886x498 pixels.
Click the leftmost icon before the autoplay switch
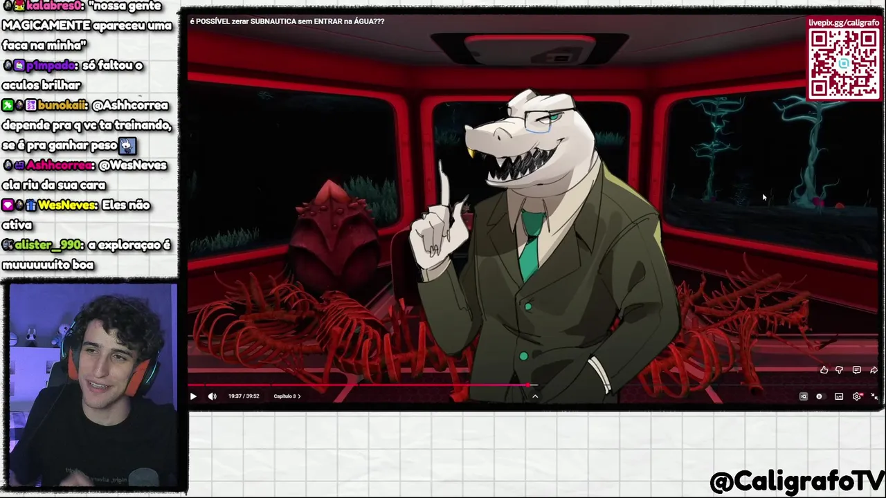pos(804,396)
